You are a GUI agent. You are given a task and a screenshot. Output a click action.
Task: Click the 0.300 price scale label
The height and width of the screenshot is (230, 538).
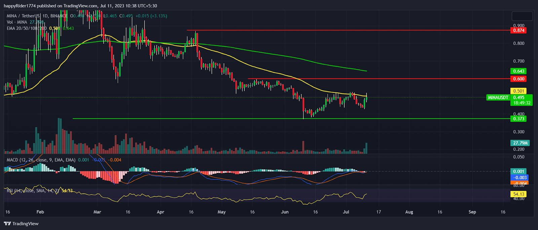point(519,132)
